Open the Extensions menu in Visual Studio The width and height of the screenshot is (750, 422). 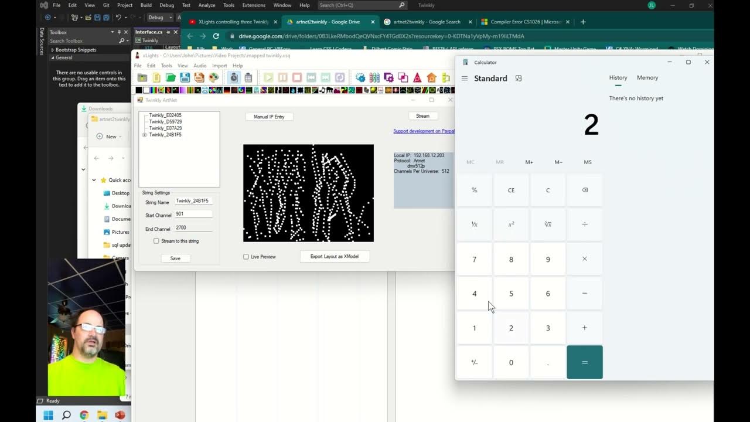click(254, 5)
